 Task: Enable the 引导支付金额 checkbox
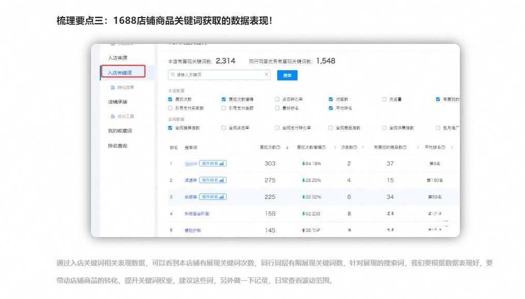pos(223,108)
